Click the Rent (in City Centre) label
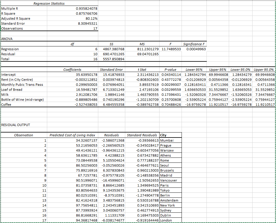 pyautogui.click(x=24, y=80)
